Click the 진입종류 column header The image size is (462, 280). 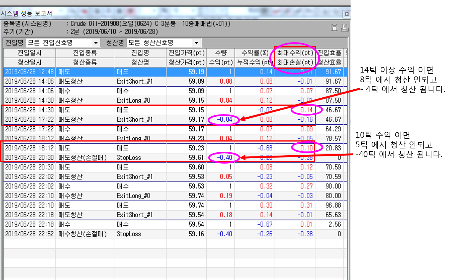point(85,53)
